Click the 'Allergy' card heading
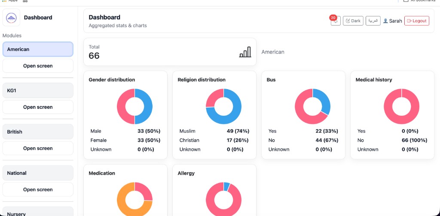 [x=186, y=173]
